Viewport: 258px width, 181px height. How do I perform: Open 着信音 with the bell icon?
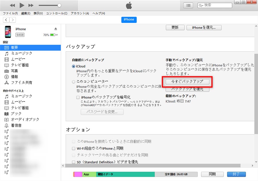click(13, 126)
